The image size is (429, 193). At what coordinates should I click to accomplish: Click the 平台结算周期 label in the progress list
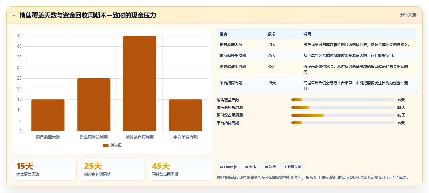coord(228,123)
